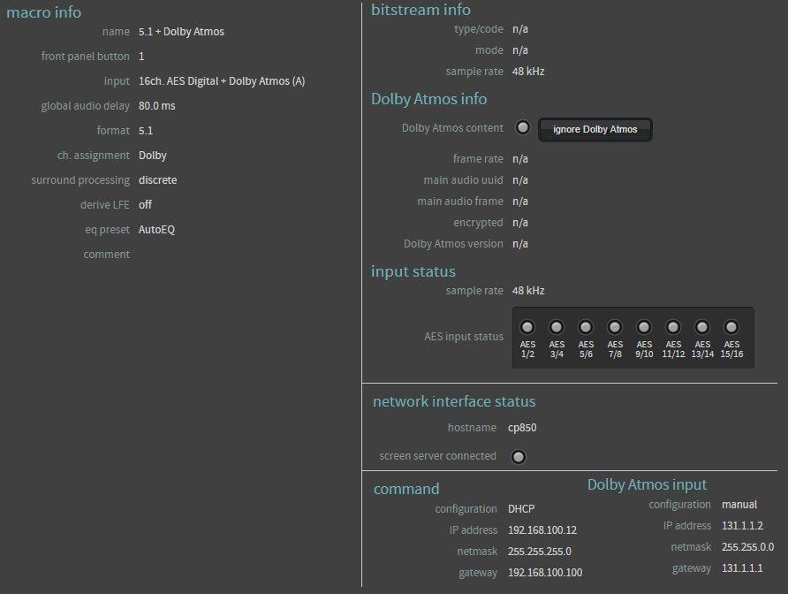
Task: Click the screen server connected indicator light
Action: (519, 457)
